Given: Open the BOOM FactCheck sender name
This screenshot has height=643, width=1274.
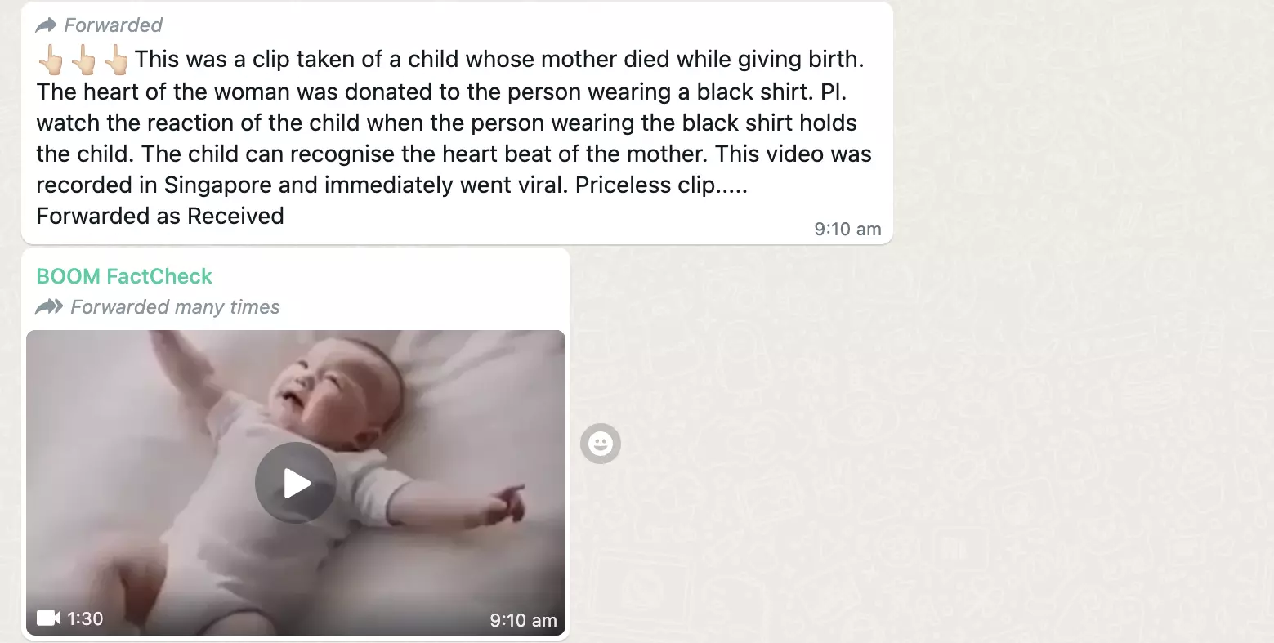Looking at the screenshot, I should pos(124,276).
